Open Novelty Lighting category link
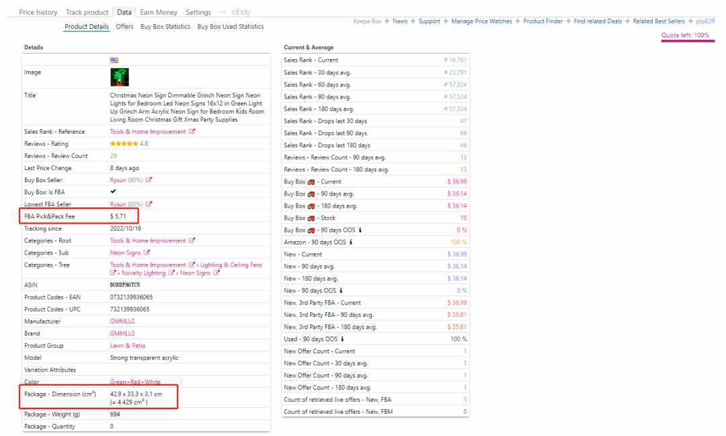The height and width of the screenshot is (436, 726). click(143, 273)
